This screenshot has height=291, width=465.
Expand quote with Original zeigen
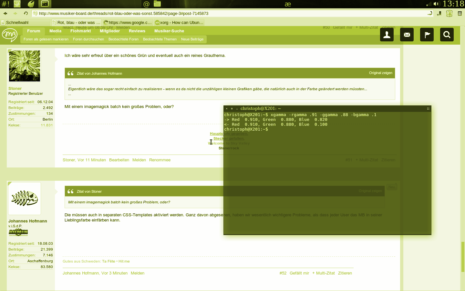381,73
